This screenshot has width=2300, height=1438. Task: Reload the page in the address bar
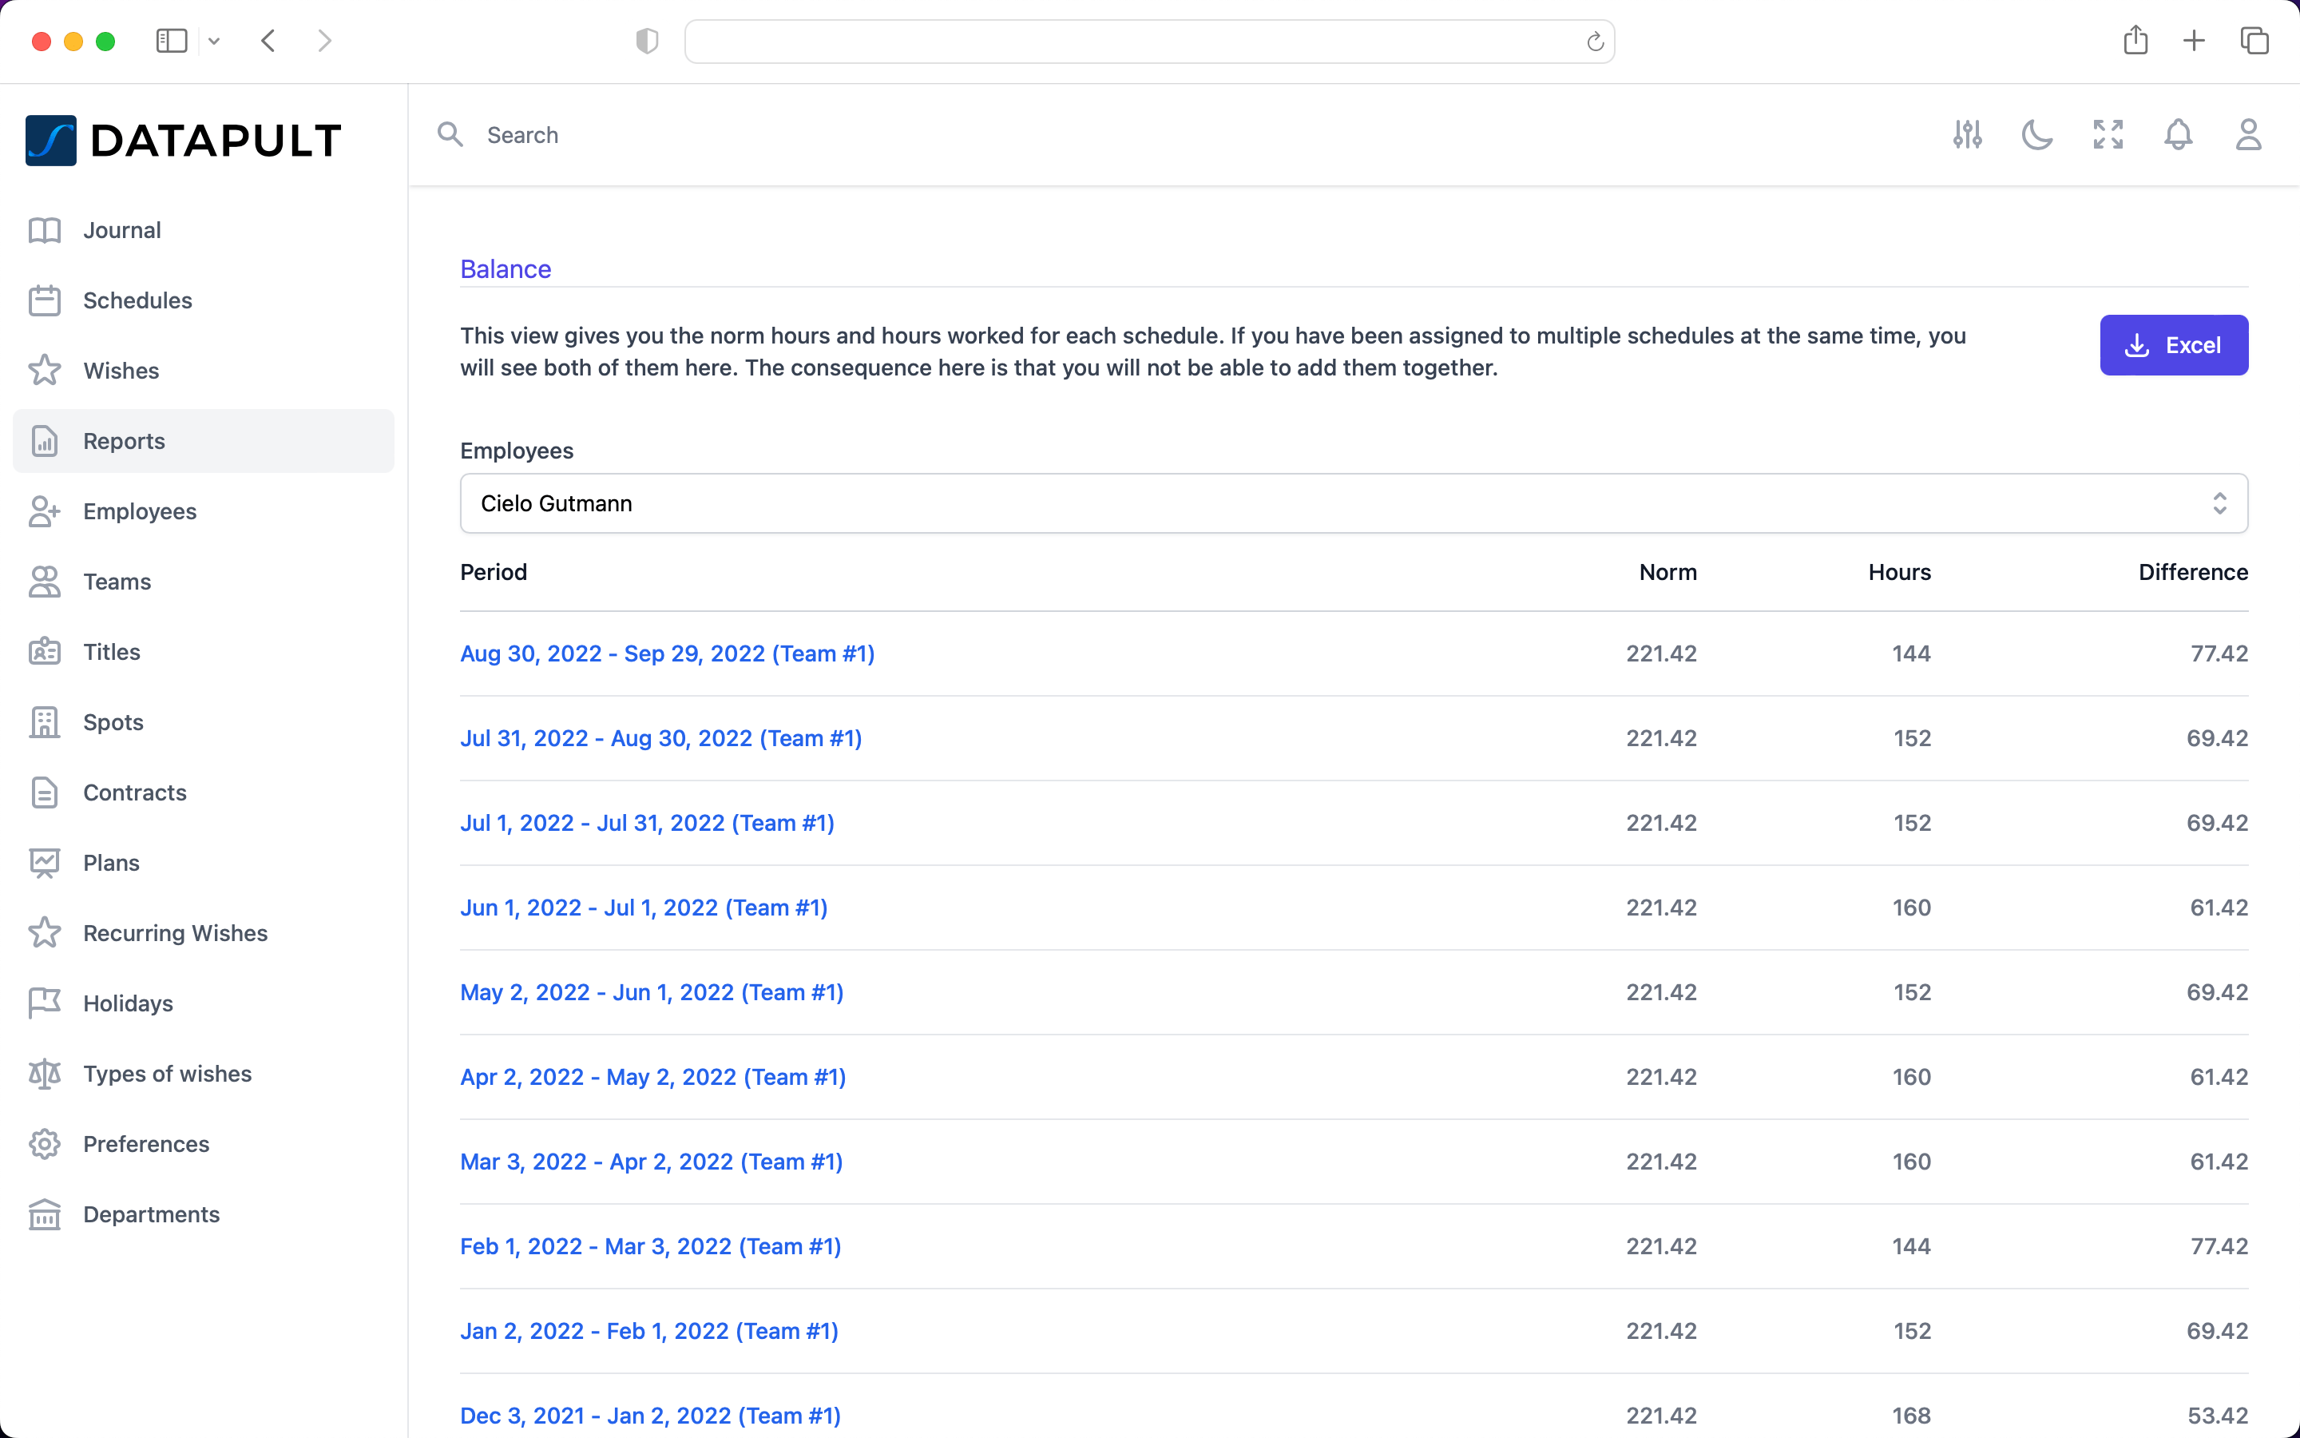(x=1595, y=42)
